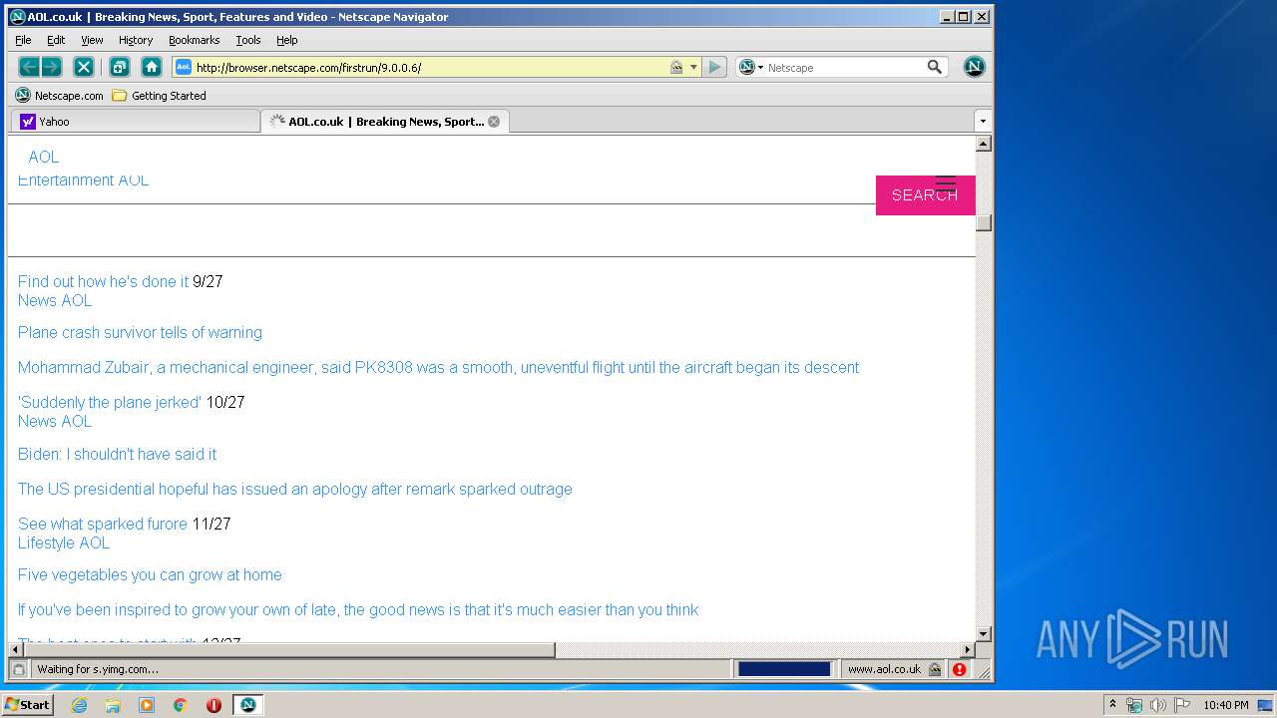Open Chrome from taskbar

pyautogui.click(x=180, y=705)
